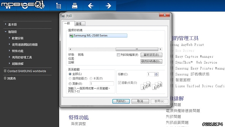This screenshot has width=225, height=127.
Task: Enable 列印到檔案 checkbox
Action: tap(118, 55)
